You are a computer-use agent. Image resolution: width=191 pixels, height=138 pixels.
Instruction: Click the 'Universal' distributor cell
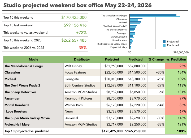82,118
